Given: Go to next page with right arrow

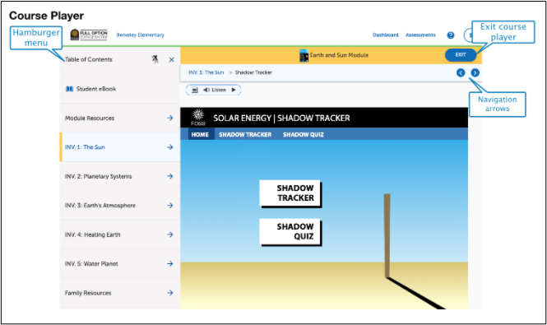Looking at the screenshot, I should point(475,72).
